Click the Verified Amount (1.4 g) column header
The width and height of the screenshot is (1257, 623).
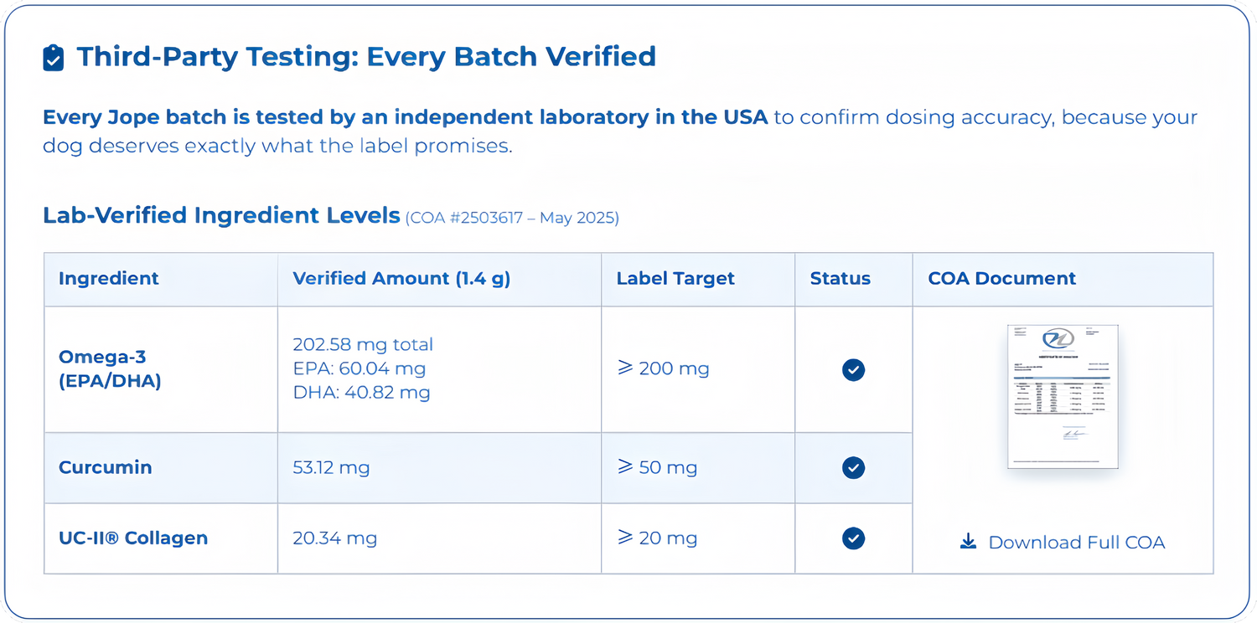coord(401,279)
